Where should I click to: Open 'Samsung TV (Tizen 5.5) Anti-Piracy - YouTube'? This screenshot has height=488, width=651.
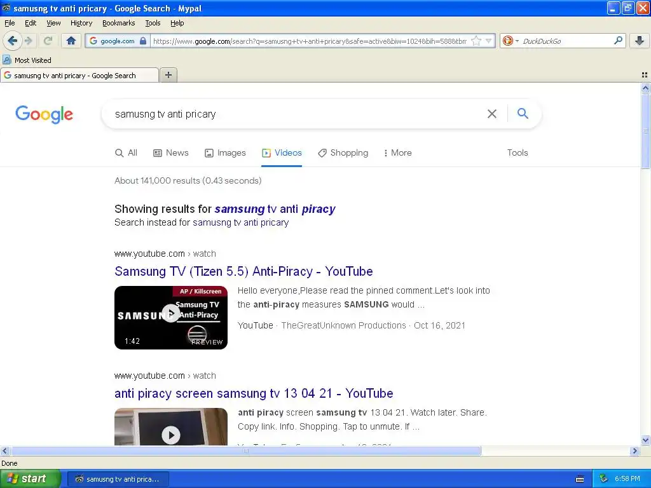[x=243, y=271]
